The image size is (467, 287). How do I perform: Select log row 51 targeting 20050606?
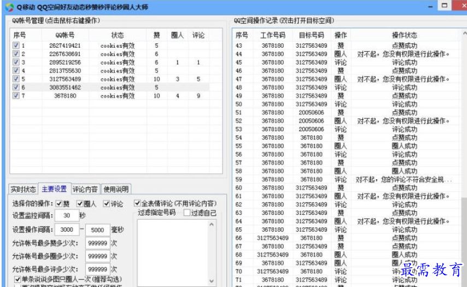click(x=346, y=113)
